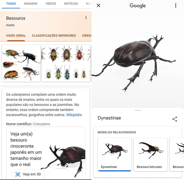Select the CLASSIFICAÇÕES INFERIORES tab

tap(54, 36)
